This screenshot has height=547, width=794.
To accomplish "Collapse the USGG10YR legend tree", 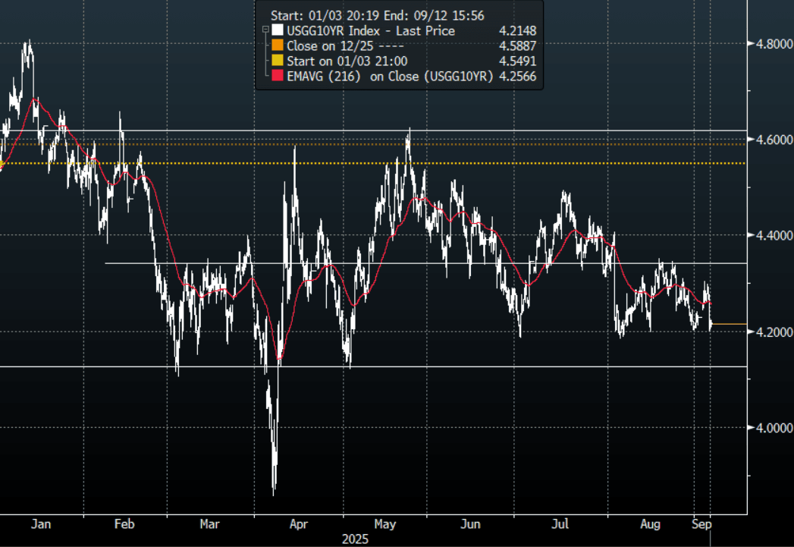I will point(265,31).
